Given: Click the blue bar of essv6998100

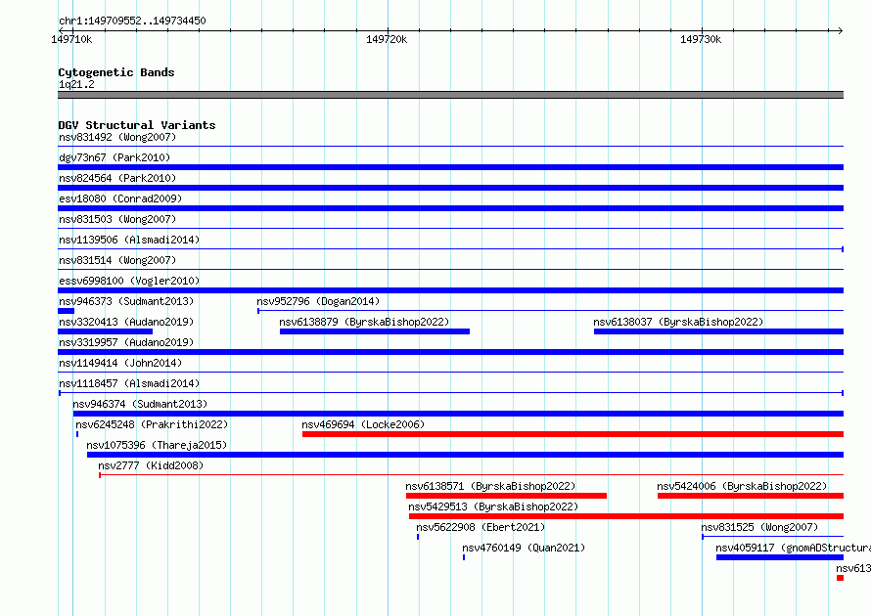Looking at the screenshot, I should coord(450,290).
